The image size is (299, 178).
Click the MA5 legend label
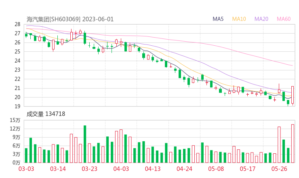coord(218,19)
